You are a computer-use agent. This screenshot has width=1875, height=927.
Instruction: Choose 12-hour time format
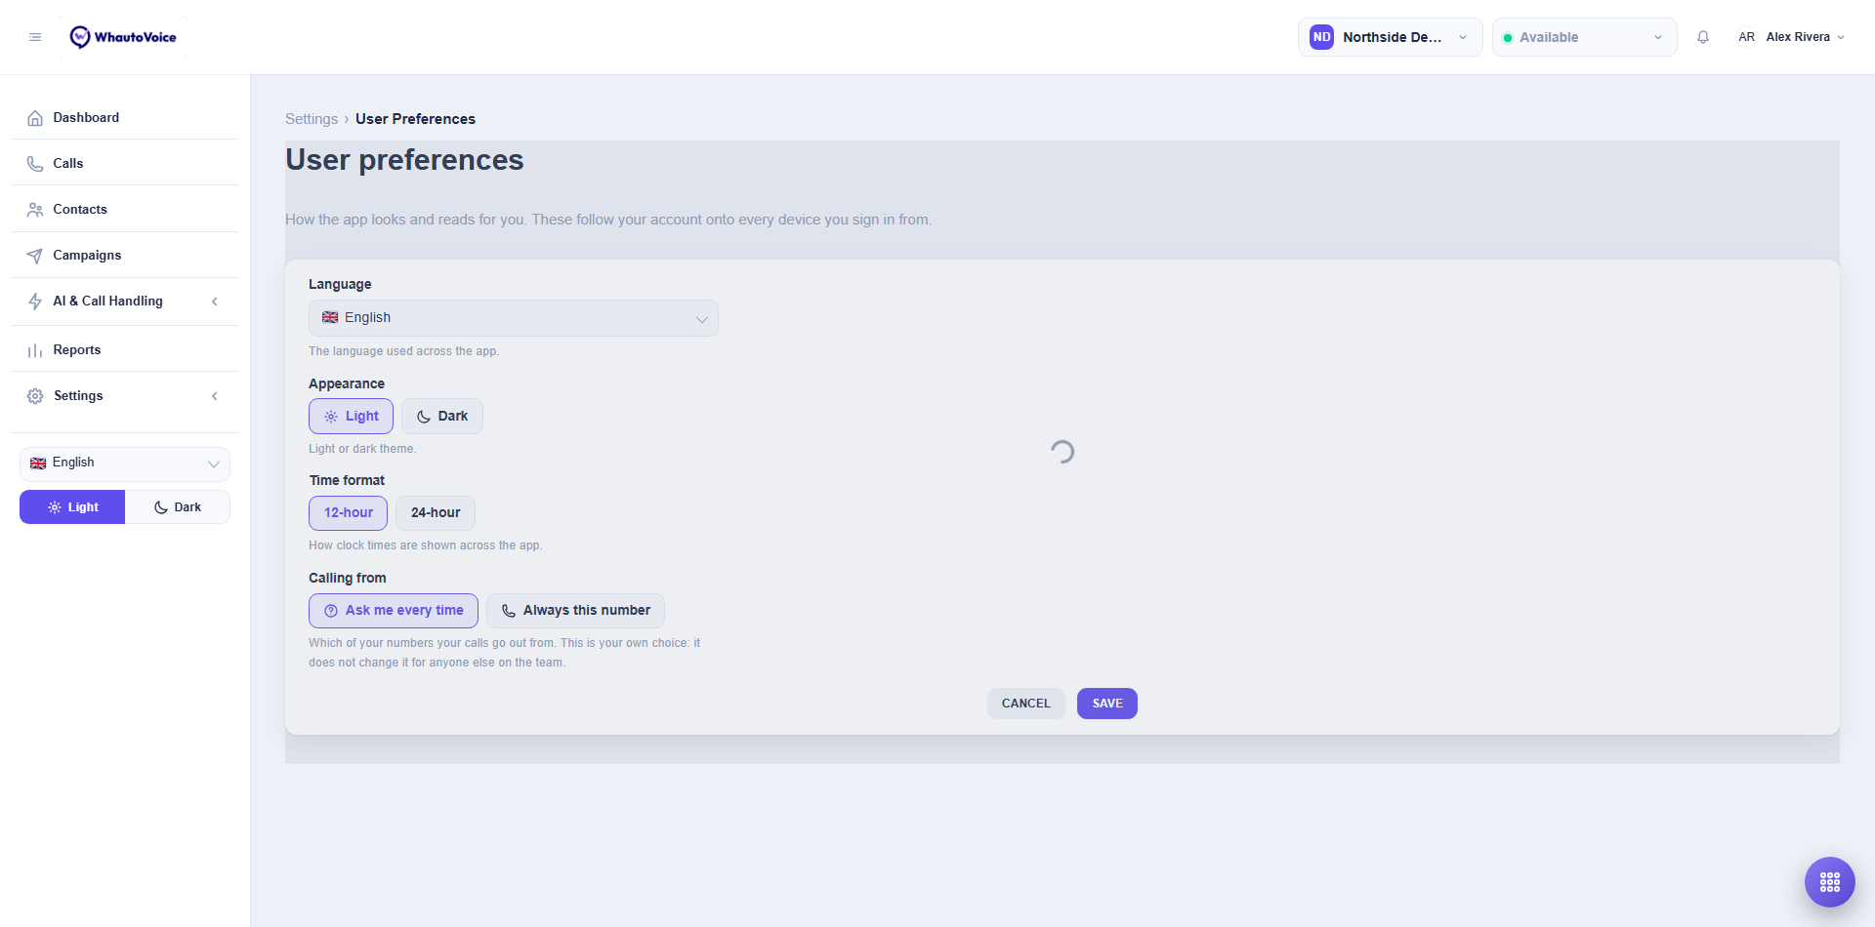tap(348, 513)
